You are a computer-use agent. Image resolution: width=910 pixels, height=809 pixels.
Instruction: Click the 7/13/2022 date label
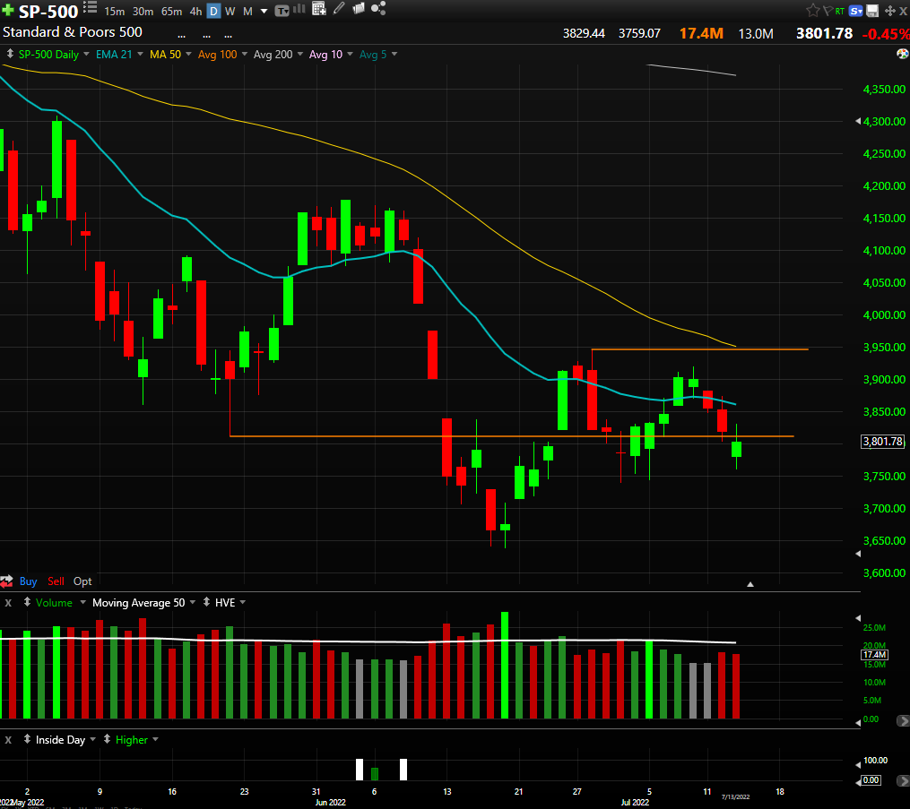pyautogui.click(x=735, y=796)
